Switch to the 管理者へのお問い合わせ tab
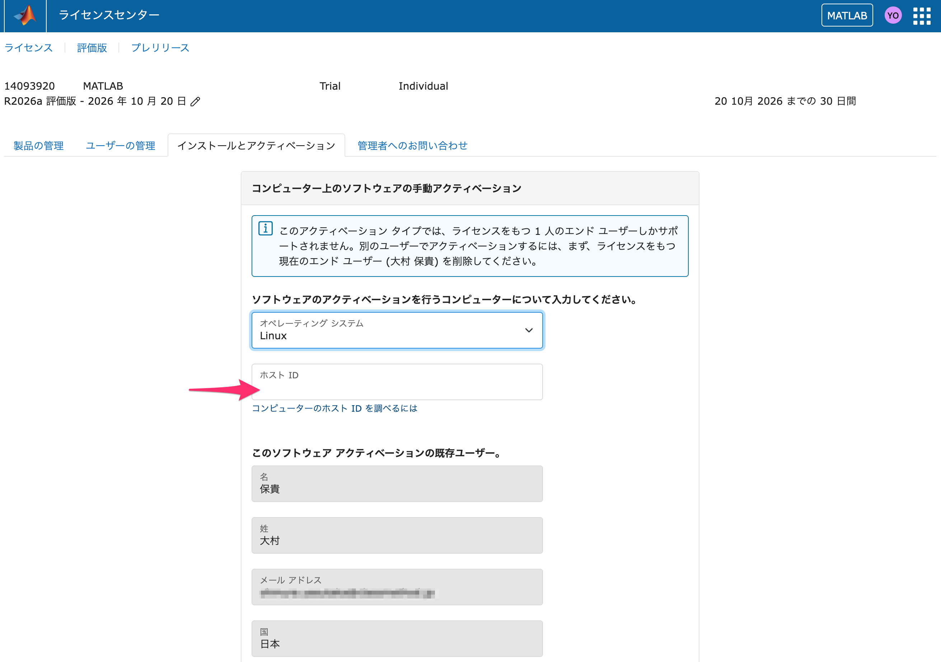Image resolution: width=941 pixels, height=662 pixels. pos(412,146)
